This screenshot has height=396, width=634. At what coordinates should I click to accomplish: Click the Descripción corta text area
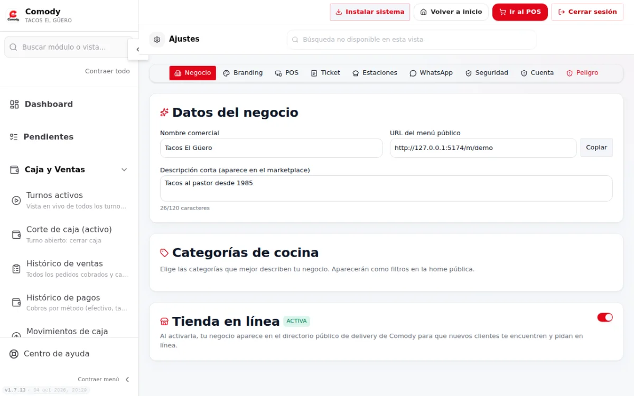tap(386, 188)
